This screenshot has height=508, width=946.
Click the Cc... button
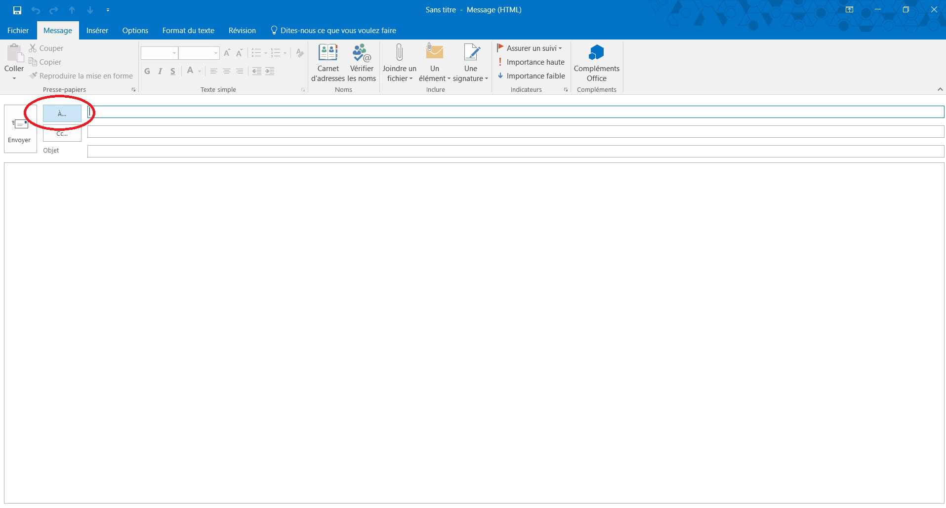click(62, 134)
